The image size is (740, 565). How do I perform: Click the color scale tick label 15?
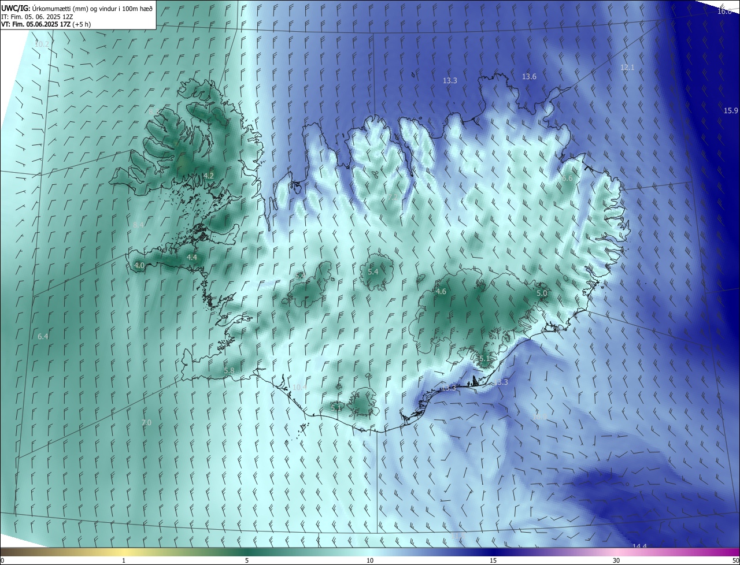tap(493, 561)
